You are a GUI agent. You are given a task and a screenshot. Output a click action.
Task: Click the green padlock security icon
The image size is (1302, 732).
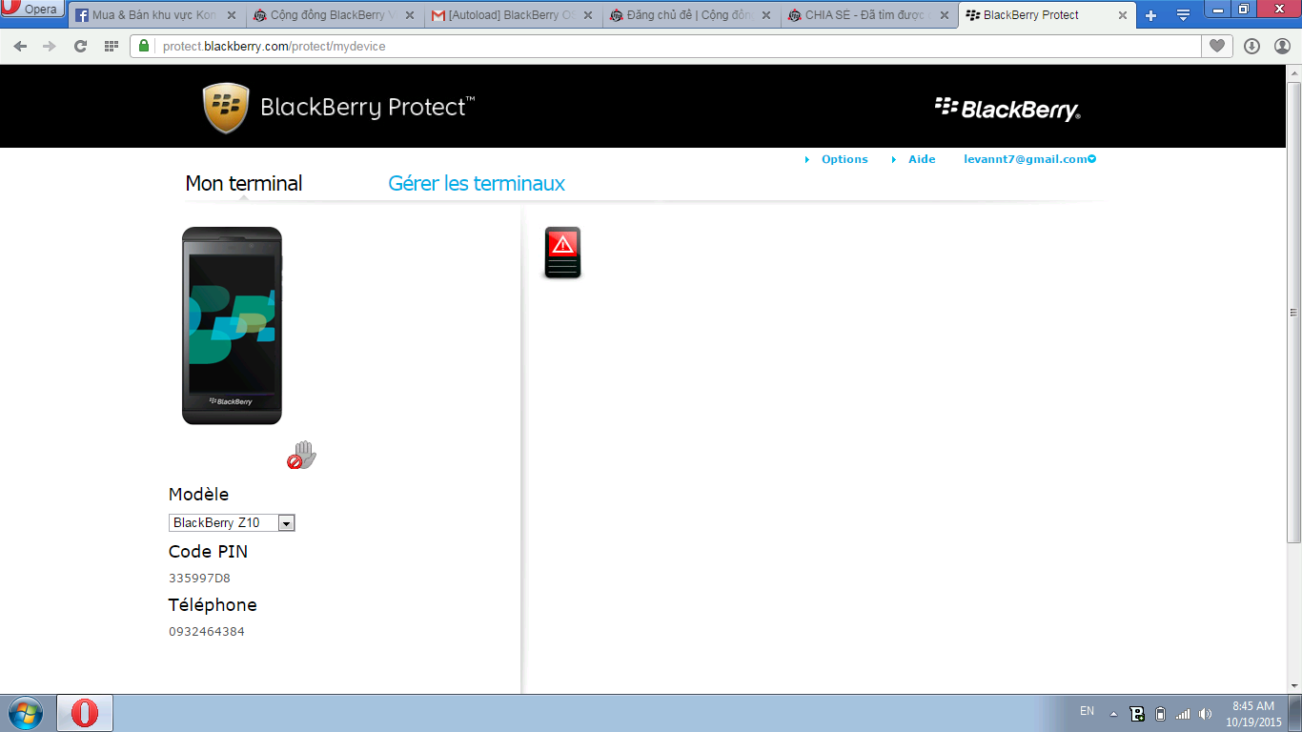click(144, 46)
